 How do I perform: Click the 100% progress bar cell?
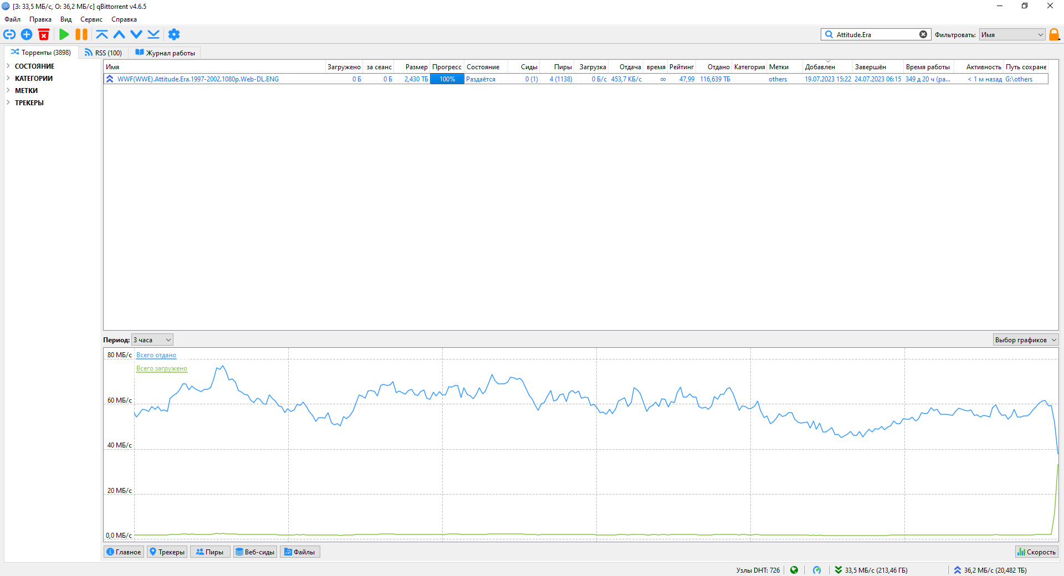click(x=447, y=79)
